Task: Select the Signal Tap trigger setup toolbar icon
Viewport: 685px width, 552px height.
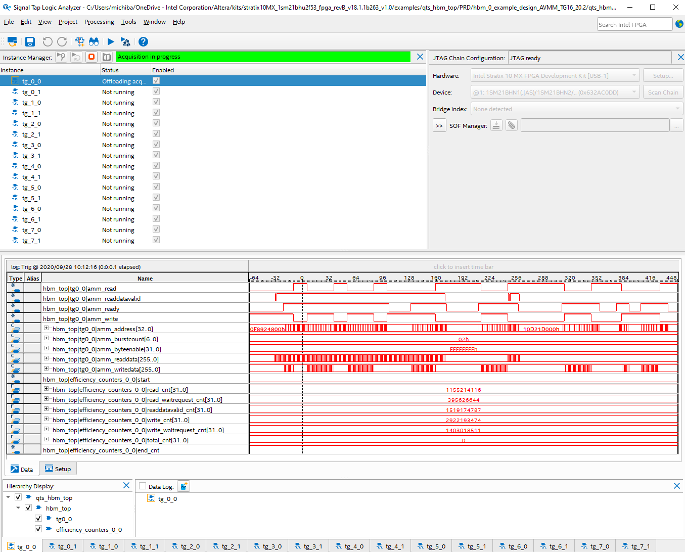Action: (79, 41)
